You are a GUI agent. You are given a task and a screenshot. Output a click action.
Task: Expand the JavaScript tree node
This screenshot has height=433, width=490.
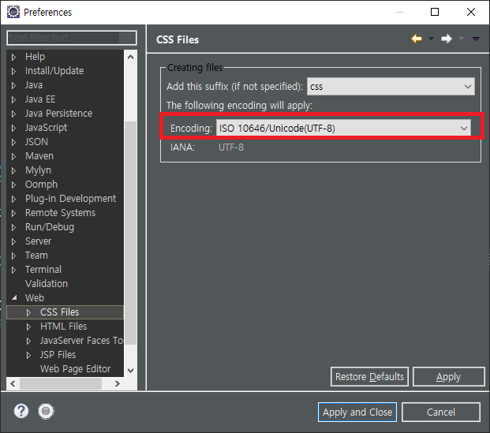click(x=13, y=128)
